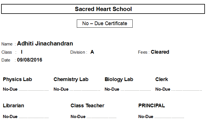Click the Division value A
This screenshot has height=120, width=212.
click(x=92, y=52)
